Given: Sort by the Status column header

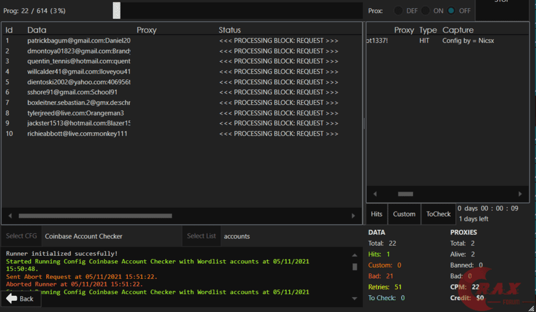Looking at the screenshot, I should (229, 30).
